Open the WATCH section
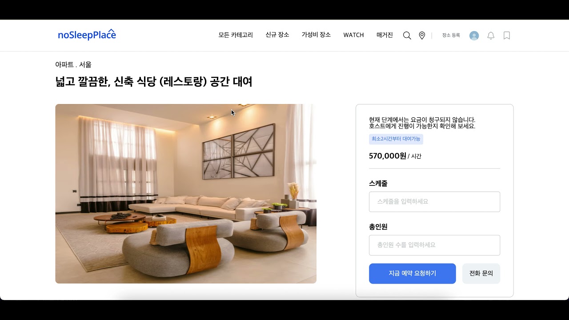 (x=353, y=35)
